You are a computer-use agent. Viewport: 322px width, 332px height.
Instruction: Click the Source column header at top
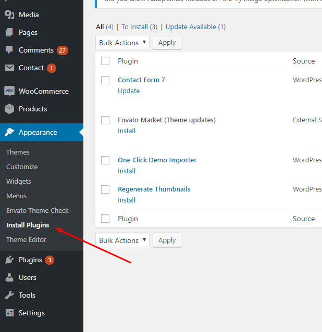tap(304, 61)
